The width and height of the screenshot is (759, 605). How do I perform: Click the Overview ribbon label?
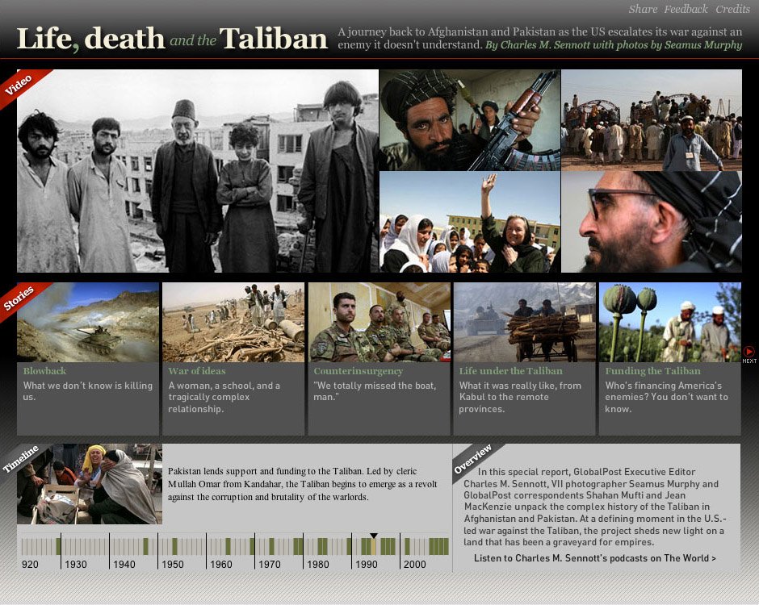[473, 458]
